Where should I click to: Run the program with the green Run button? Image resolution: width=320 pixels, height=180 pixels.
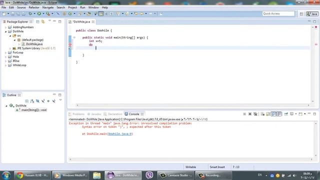tap(39, 13)
